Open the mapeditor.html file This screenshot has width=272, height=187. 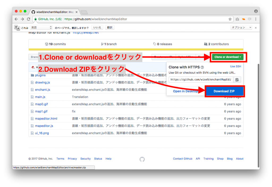tap(46, 119)
